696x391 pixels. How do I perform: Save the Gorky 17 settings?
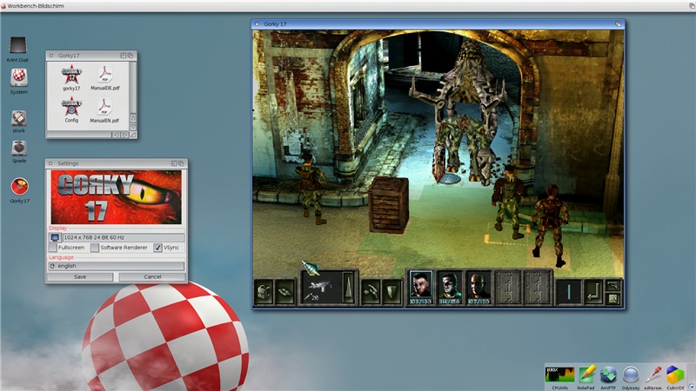(x=80, y=276)
